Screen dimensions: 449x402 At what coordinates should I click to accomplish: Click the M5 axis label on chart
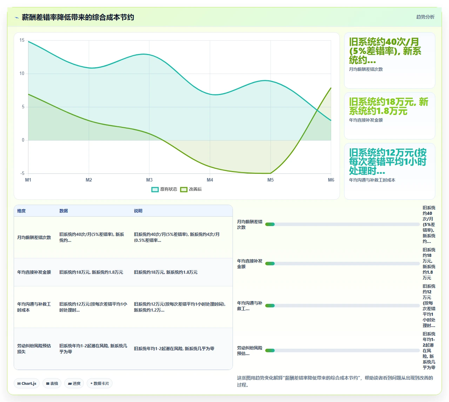270,180
